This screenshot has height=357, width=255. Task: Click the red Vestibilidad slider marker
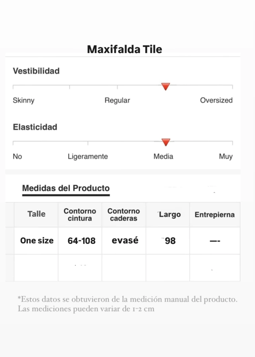165,86
